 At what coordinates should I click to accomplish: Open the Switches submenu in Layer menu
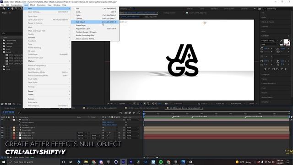pyautogui.click(x=47, y=38)
